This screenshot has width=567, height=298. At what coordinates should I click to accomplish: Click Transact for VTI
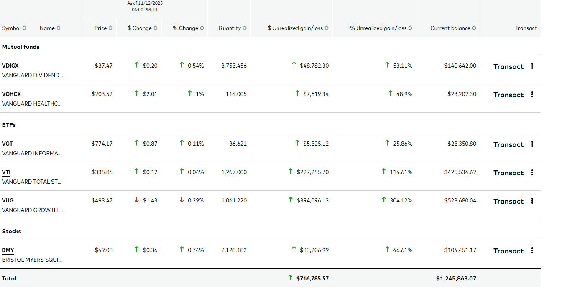[x=508, y=173]
